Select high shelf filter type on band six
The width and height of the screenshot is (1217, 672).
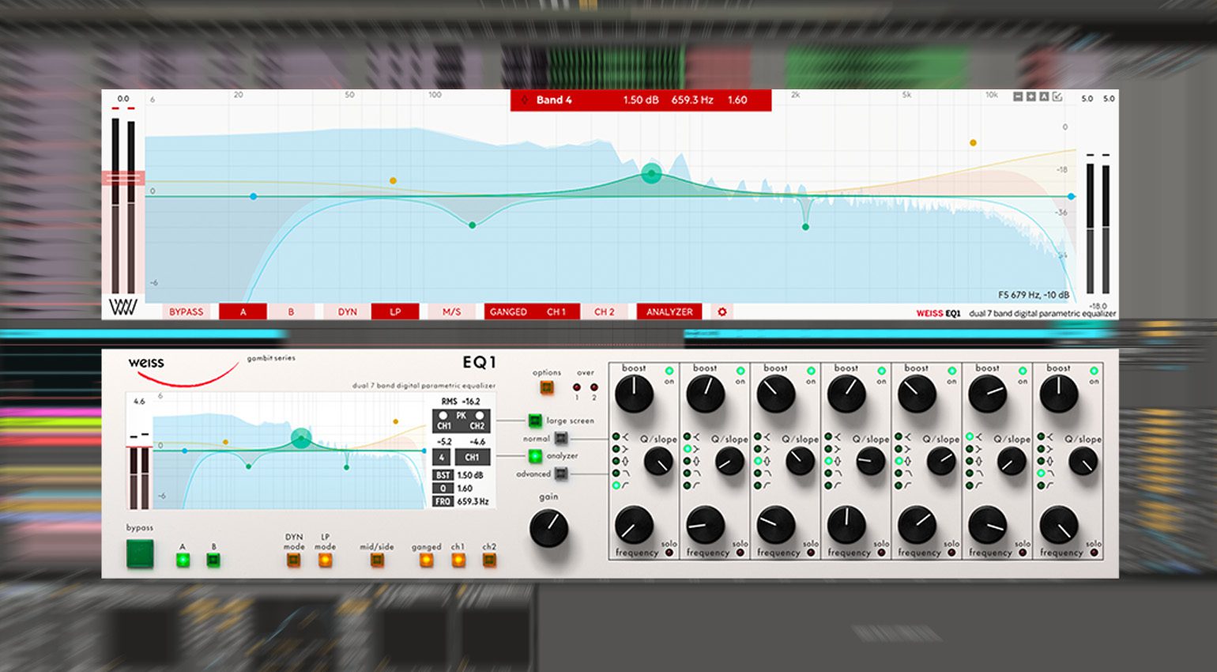970,436
